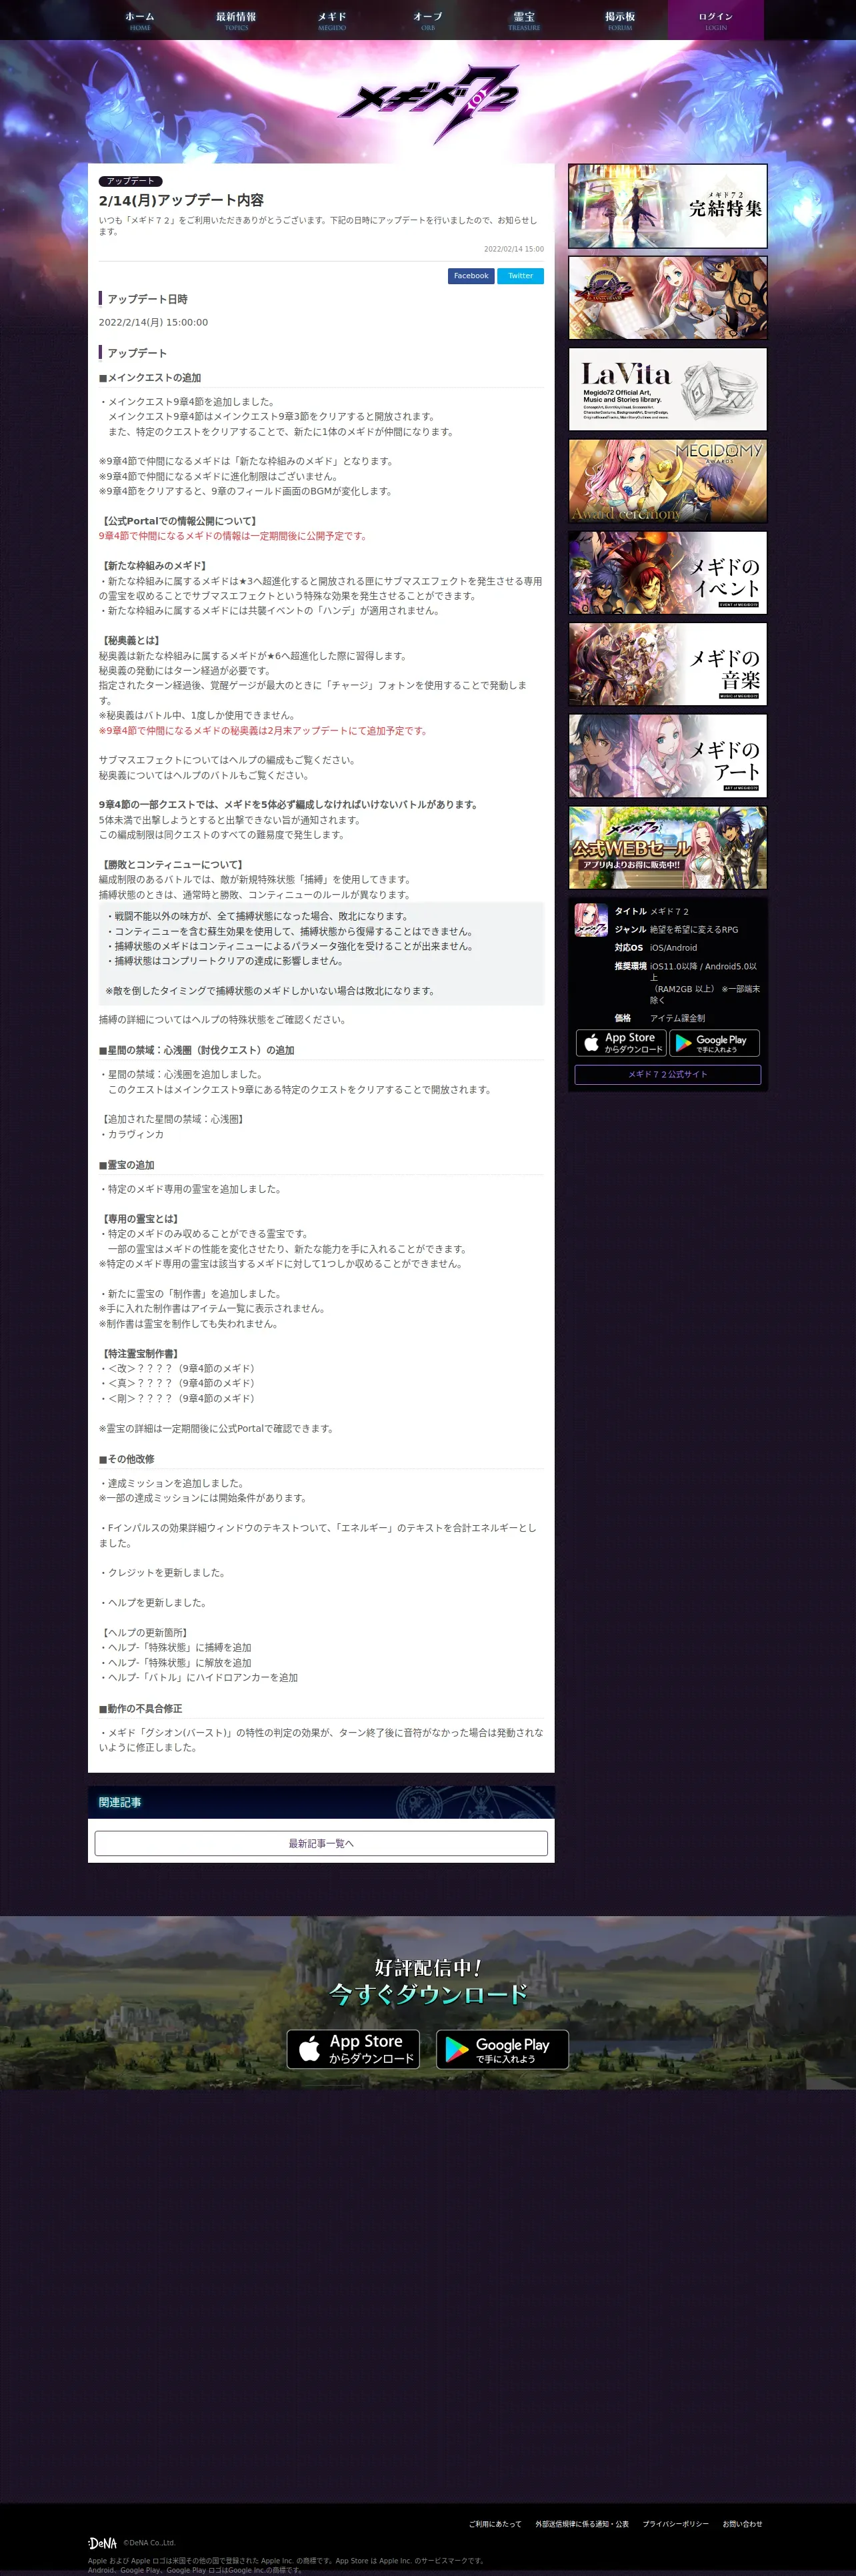The width and height of the screenshot is (856, 2576).
Task: Click the アップデート category tag
Action: (x=131, y=181)
